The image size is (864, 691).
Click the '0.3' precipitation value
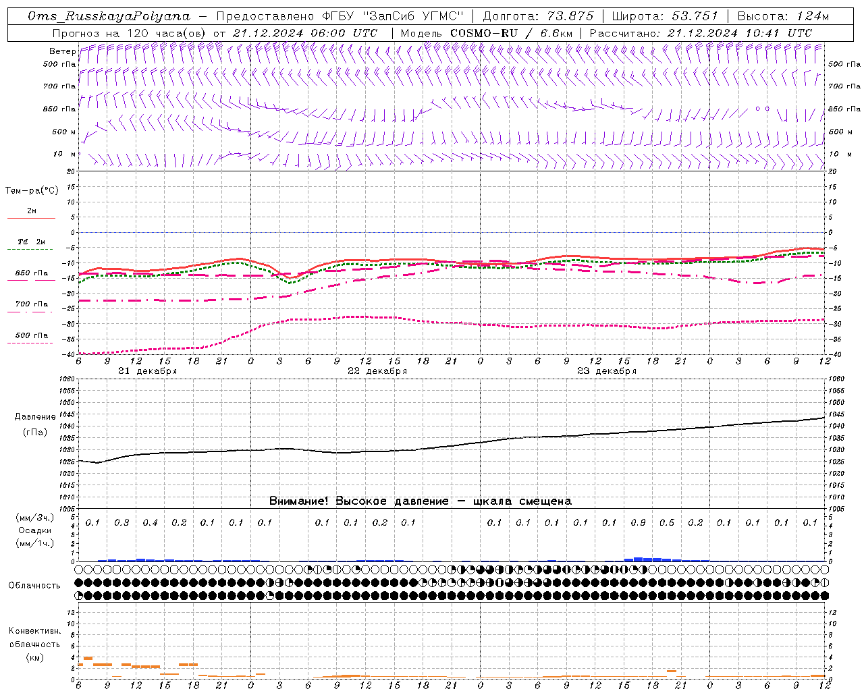pos(122,523)
